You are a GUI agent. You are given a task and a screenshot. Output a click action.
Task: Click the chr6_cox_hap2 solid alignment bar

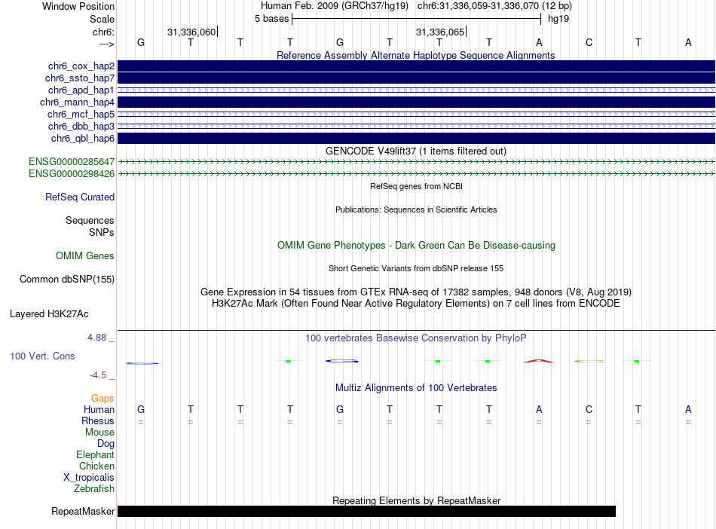click(416, 66)
